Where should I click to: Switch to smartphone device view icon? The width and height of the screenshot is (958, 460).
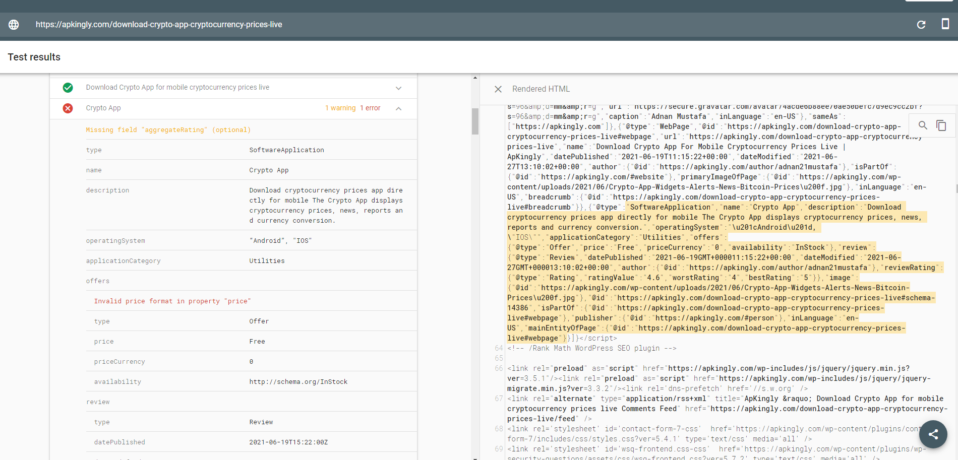coord(945,24)
